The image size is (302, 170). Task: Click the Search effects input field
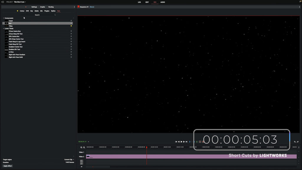[37, 15]
